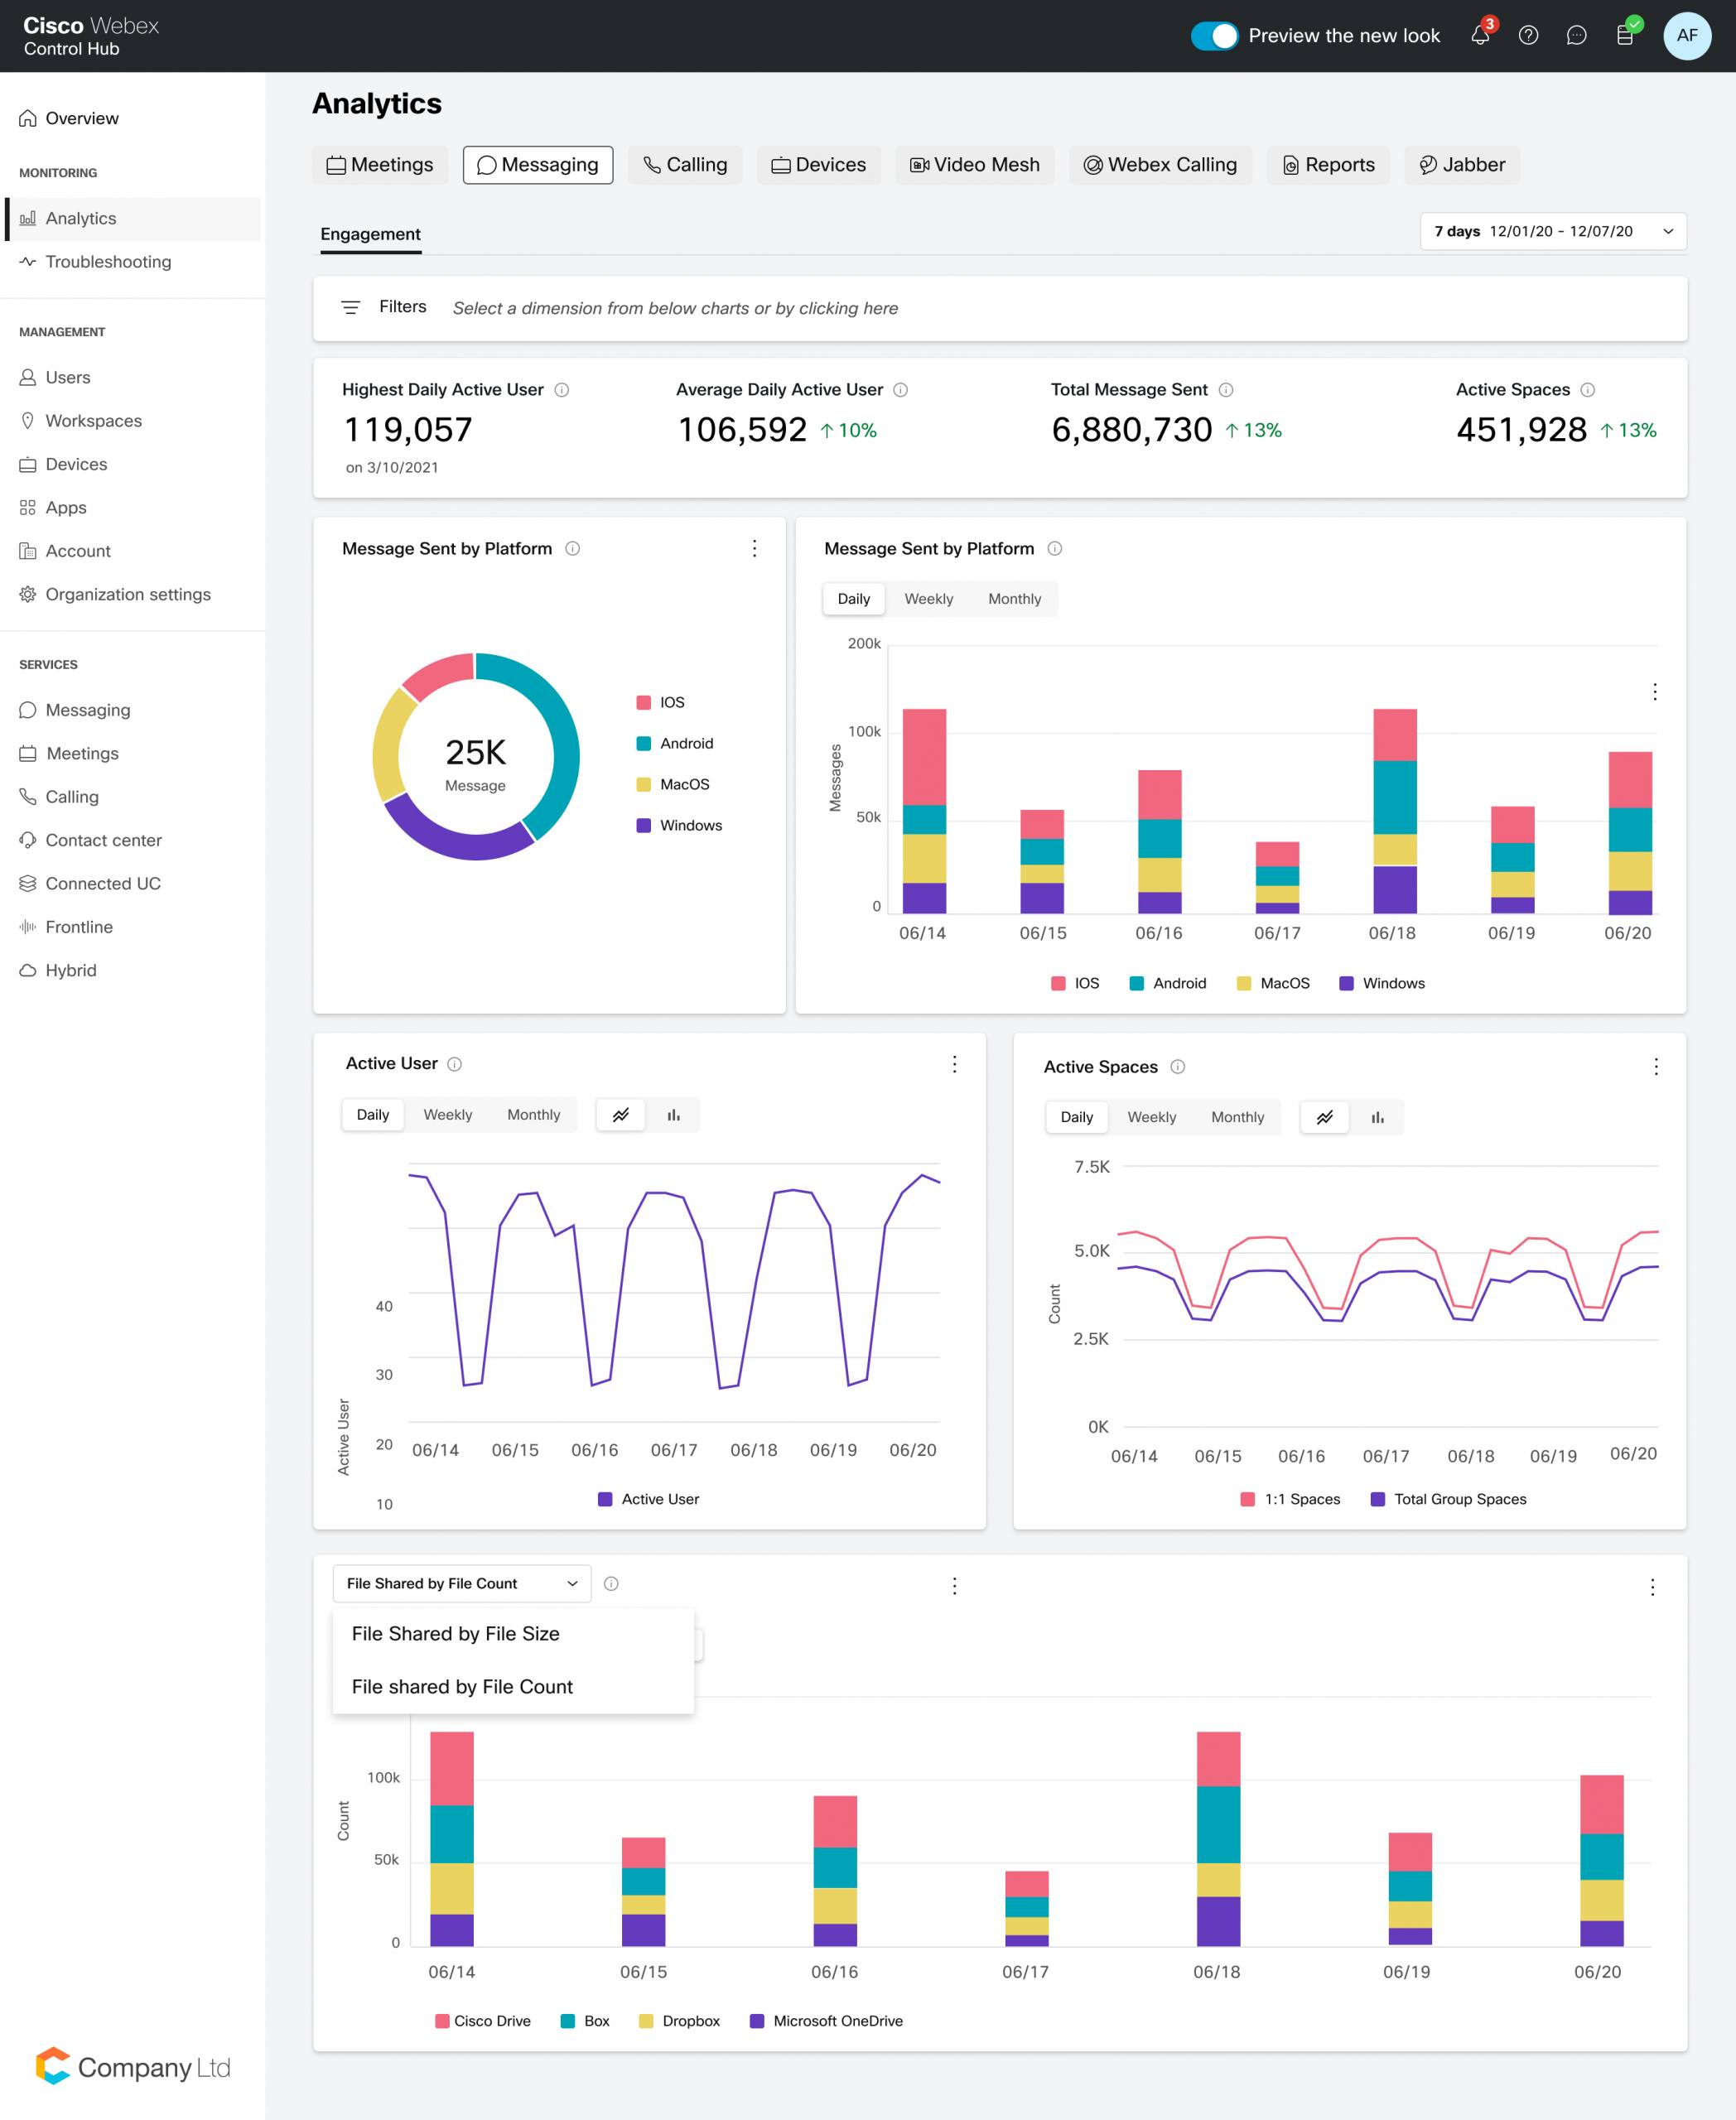
Task: Go to Troubleshooting in sidebar
Action: pyautogui.click(x=108, y=262)
